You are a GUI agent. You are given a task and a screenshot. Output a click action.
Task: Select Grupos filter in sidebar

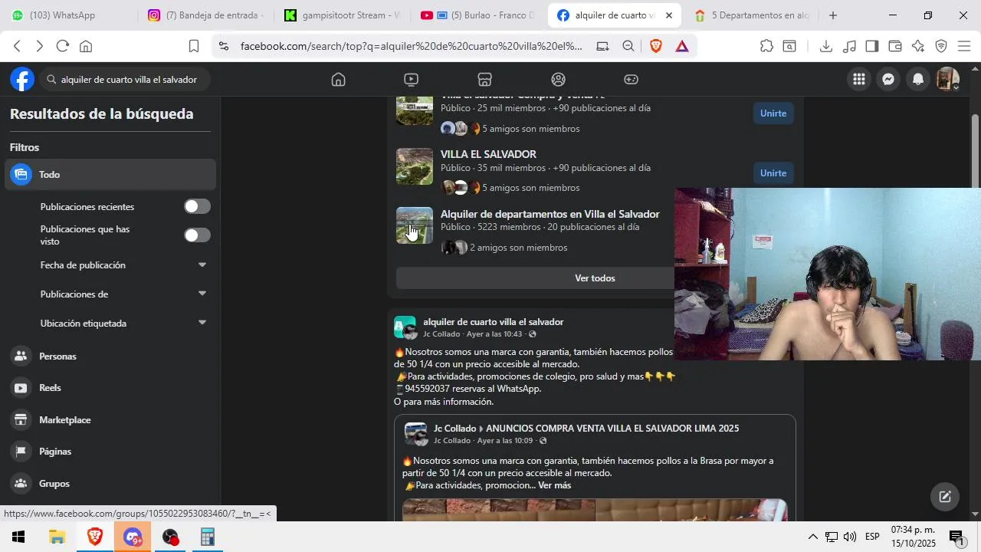[110, 484]
